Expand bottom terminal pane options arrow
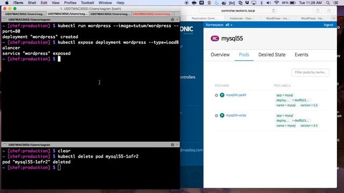This screenshot has height=193, width=344. [x=177, y=145]
